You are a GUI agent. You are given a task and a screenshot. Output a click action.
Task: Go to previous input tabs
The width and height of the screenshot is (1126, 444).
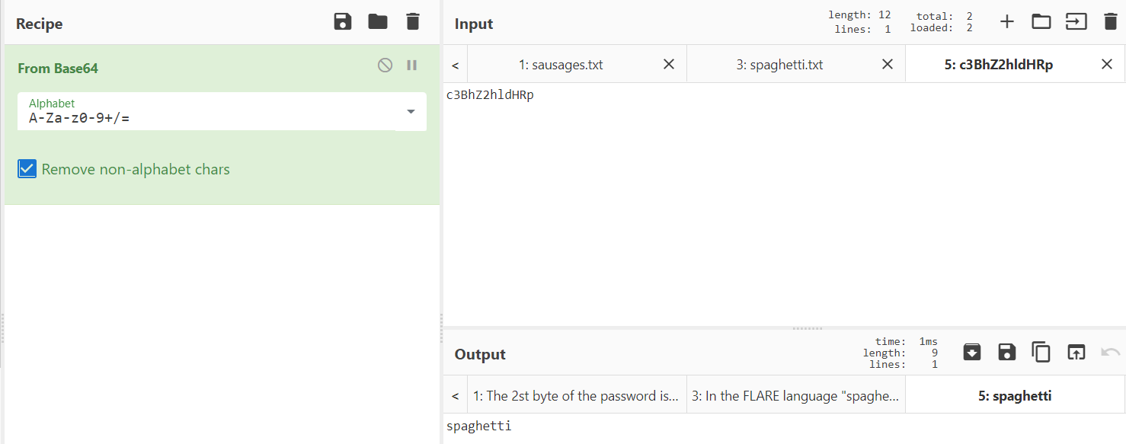455,65
